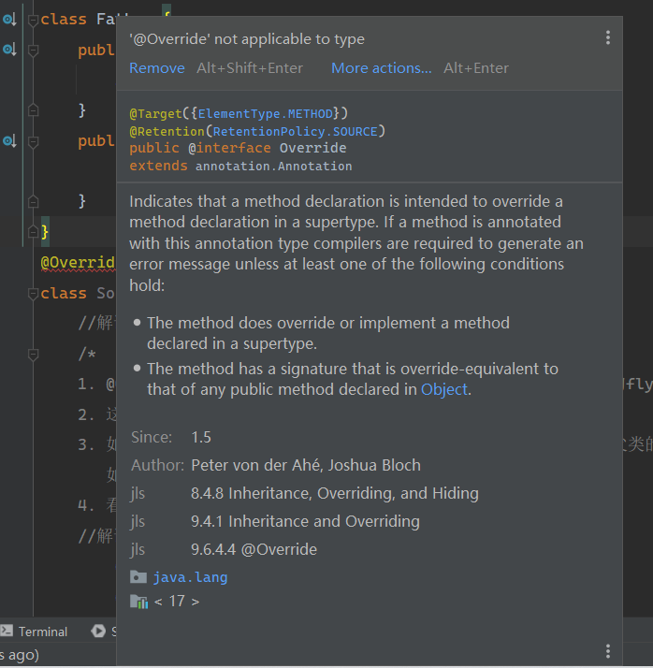This screenshot has width=653, height=668.
Task: Click the fold end marker at class closing brace
Action: pyautogui.click(x=33, y=231)
